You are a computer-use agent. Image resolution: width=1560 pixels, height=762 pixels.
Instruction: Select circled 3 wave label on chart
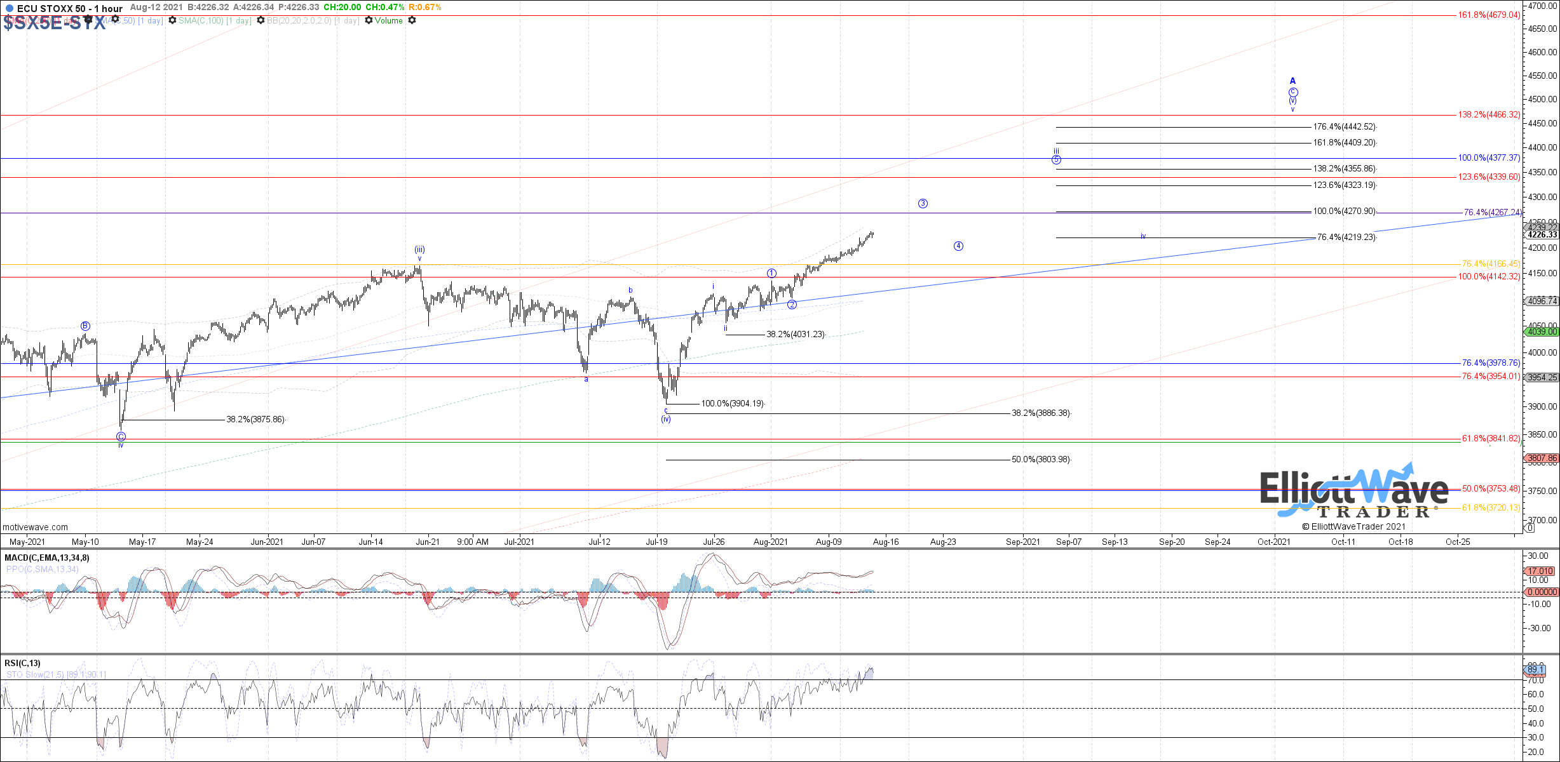pos(923,203)
